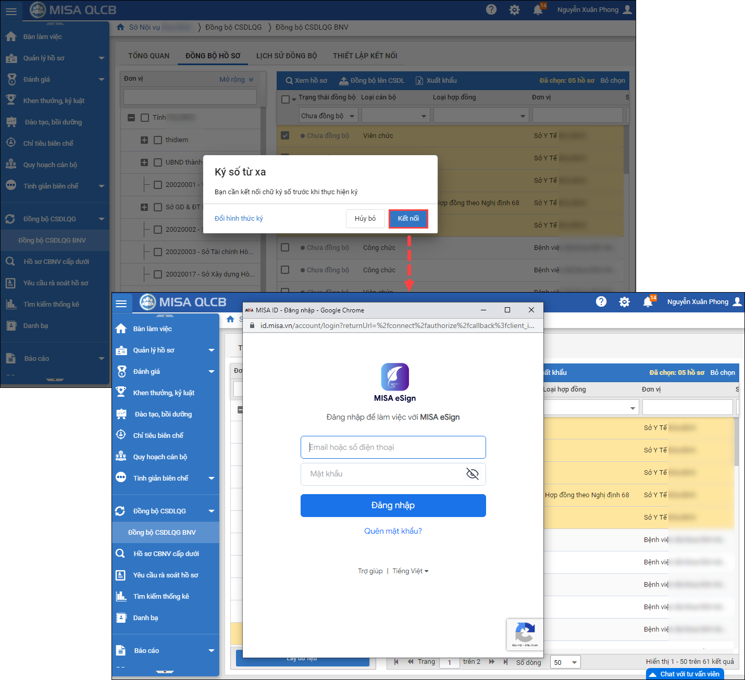Toggle password visibility eye icon
The image size is (745, 680).
473,474
